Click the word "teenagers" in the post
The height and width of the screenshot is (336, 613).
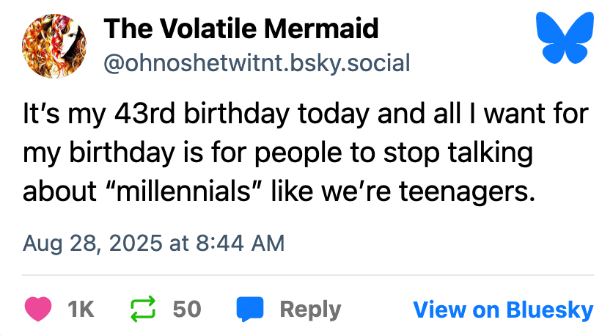point(459,191)
